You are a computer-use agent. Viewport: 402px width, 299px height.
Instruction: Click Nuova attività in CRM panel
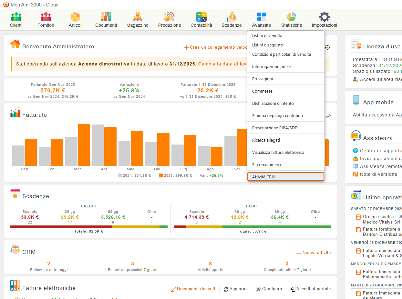[x=314, y=253]
